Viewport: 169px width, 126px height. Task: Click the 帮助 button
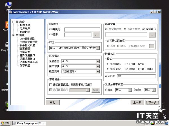tap(53, 102)
